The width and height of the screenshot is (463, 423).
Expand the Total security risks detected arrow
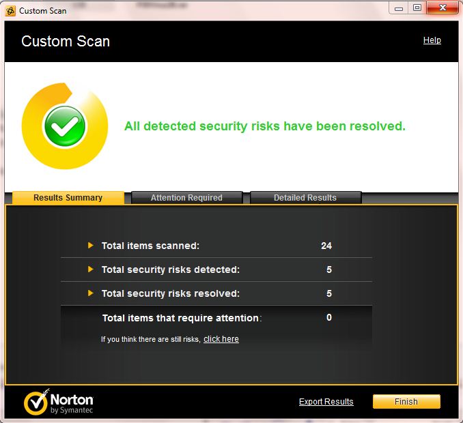[x=91, y=269]
